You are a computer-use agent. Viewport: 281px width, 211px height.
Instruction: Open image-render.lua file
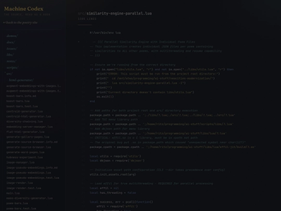click(x=20, y=183)
